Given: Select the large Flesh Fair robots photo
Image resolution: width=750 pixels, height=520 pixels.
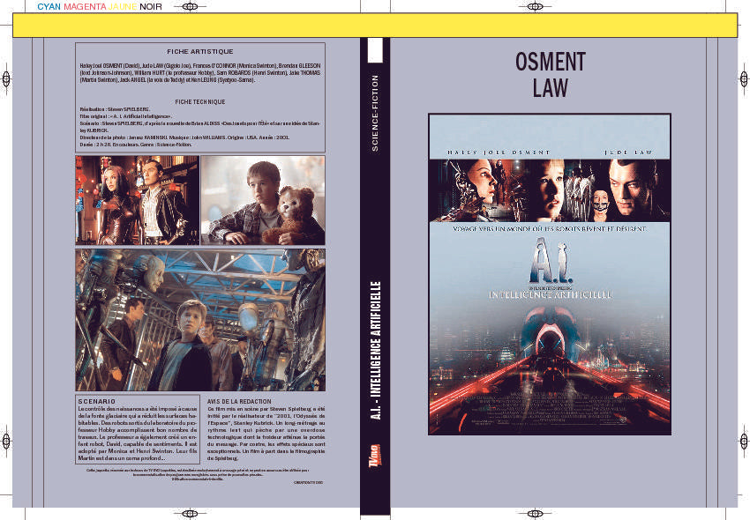Looking at the screenshot, I should (200, 320).
